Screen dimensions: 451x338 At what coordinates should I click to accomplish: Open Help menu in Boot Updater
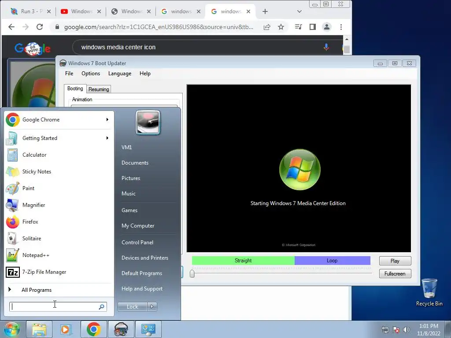pyautogui.click(x=145, y=73)
